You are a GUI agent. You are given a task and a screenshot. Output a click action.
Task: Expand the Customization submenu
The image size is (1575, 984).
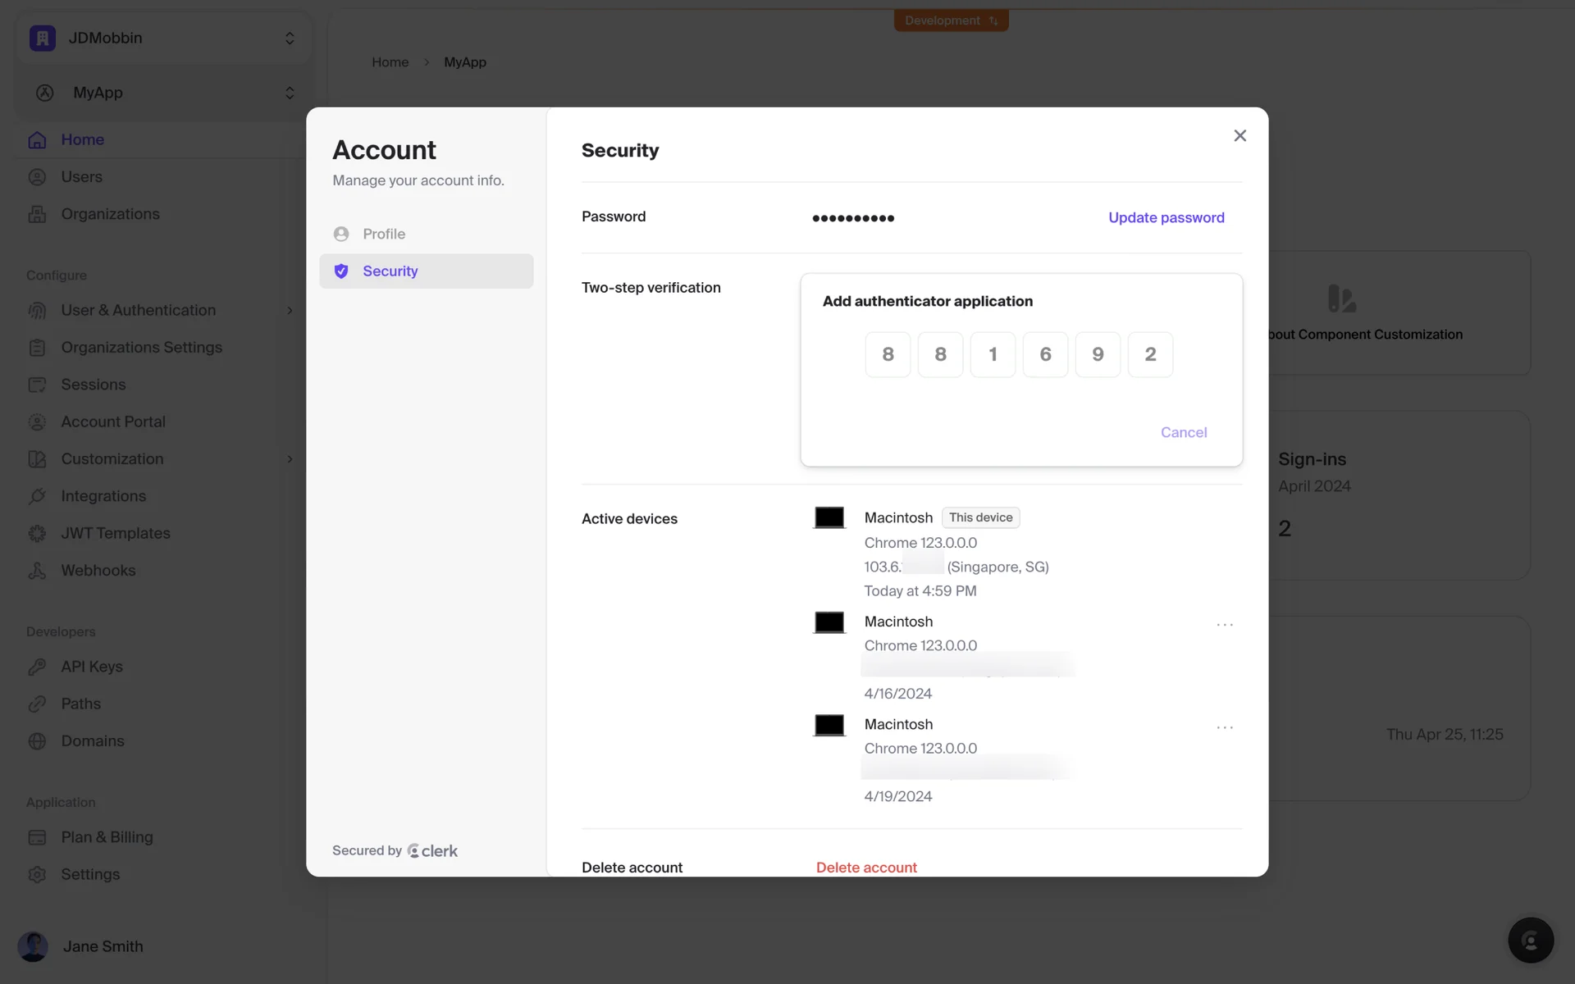(x=290, y=459)
